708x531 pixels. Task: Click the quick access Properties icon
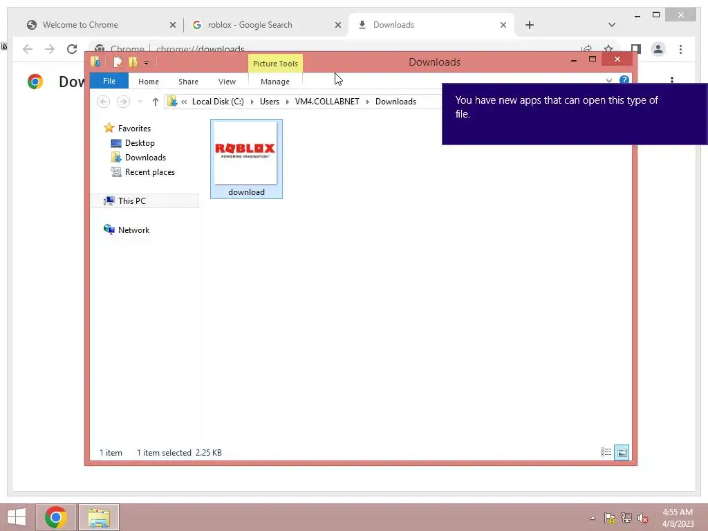pyautogui.click(x=118, y=62)
